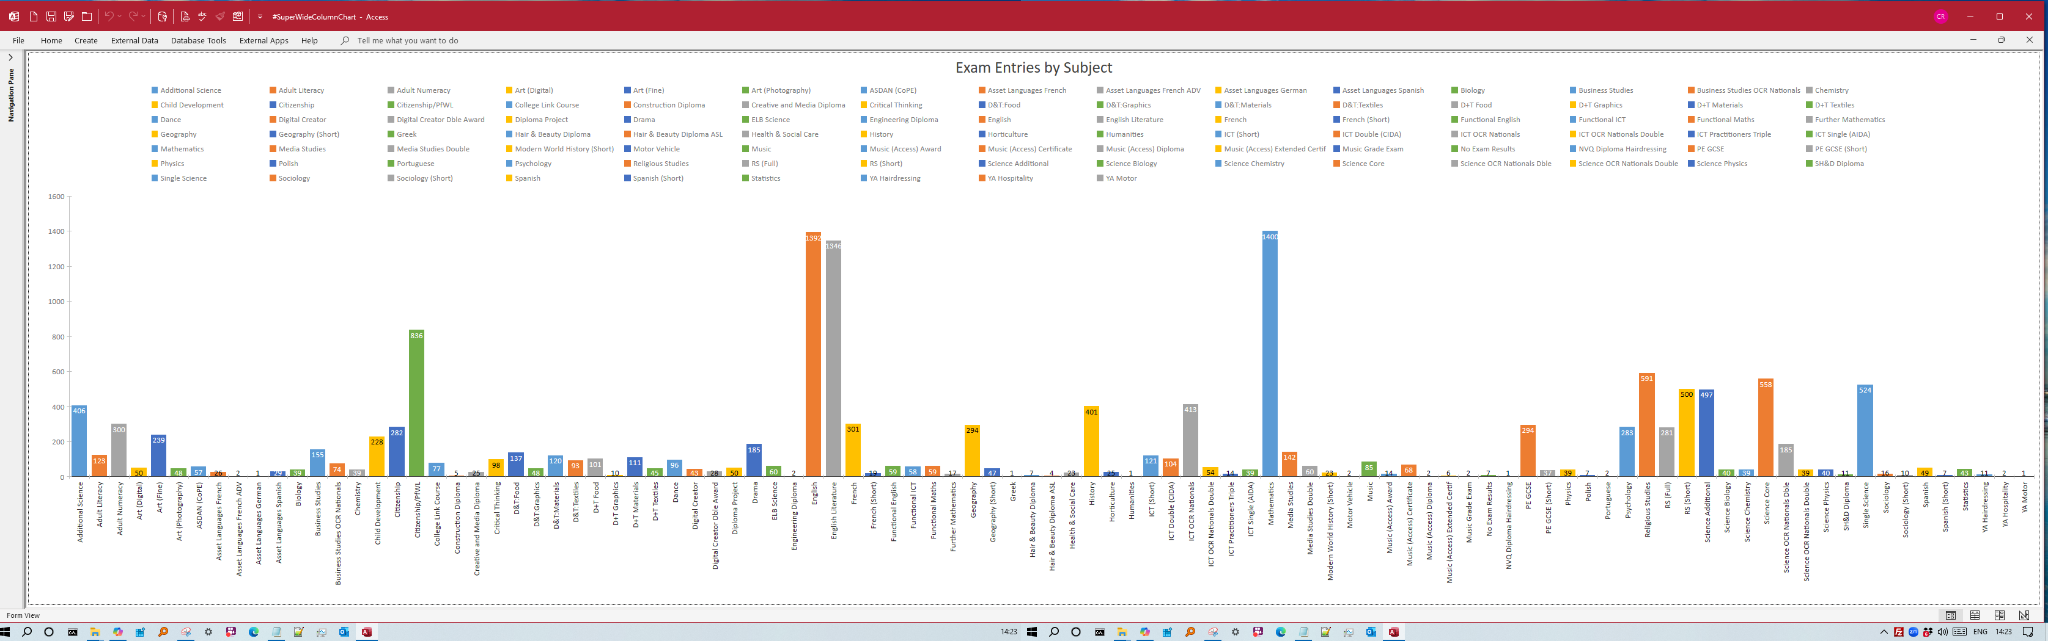Open Print Preview from Quick Access toolbar
Screen dimensions: 2048x641
[x=185, y=16]
